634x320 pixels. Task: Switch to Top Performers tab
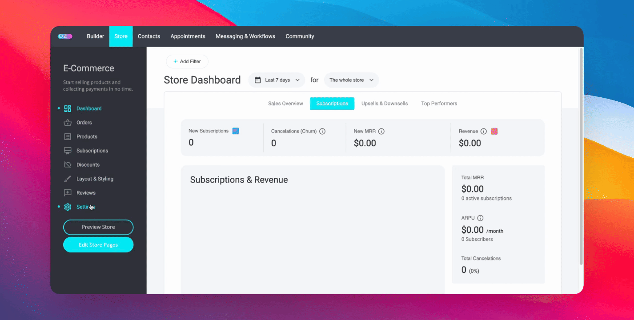439,104
